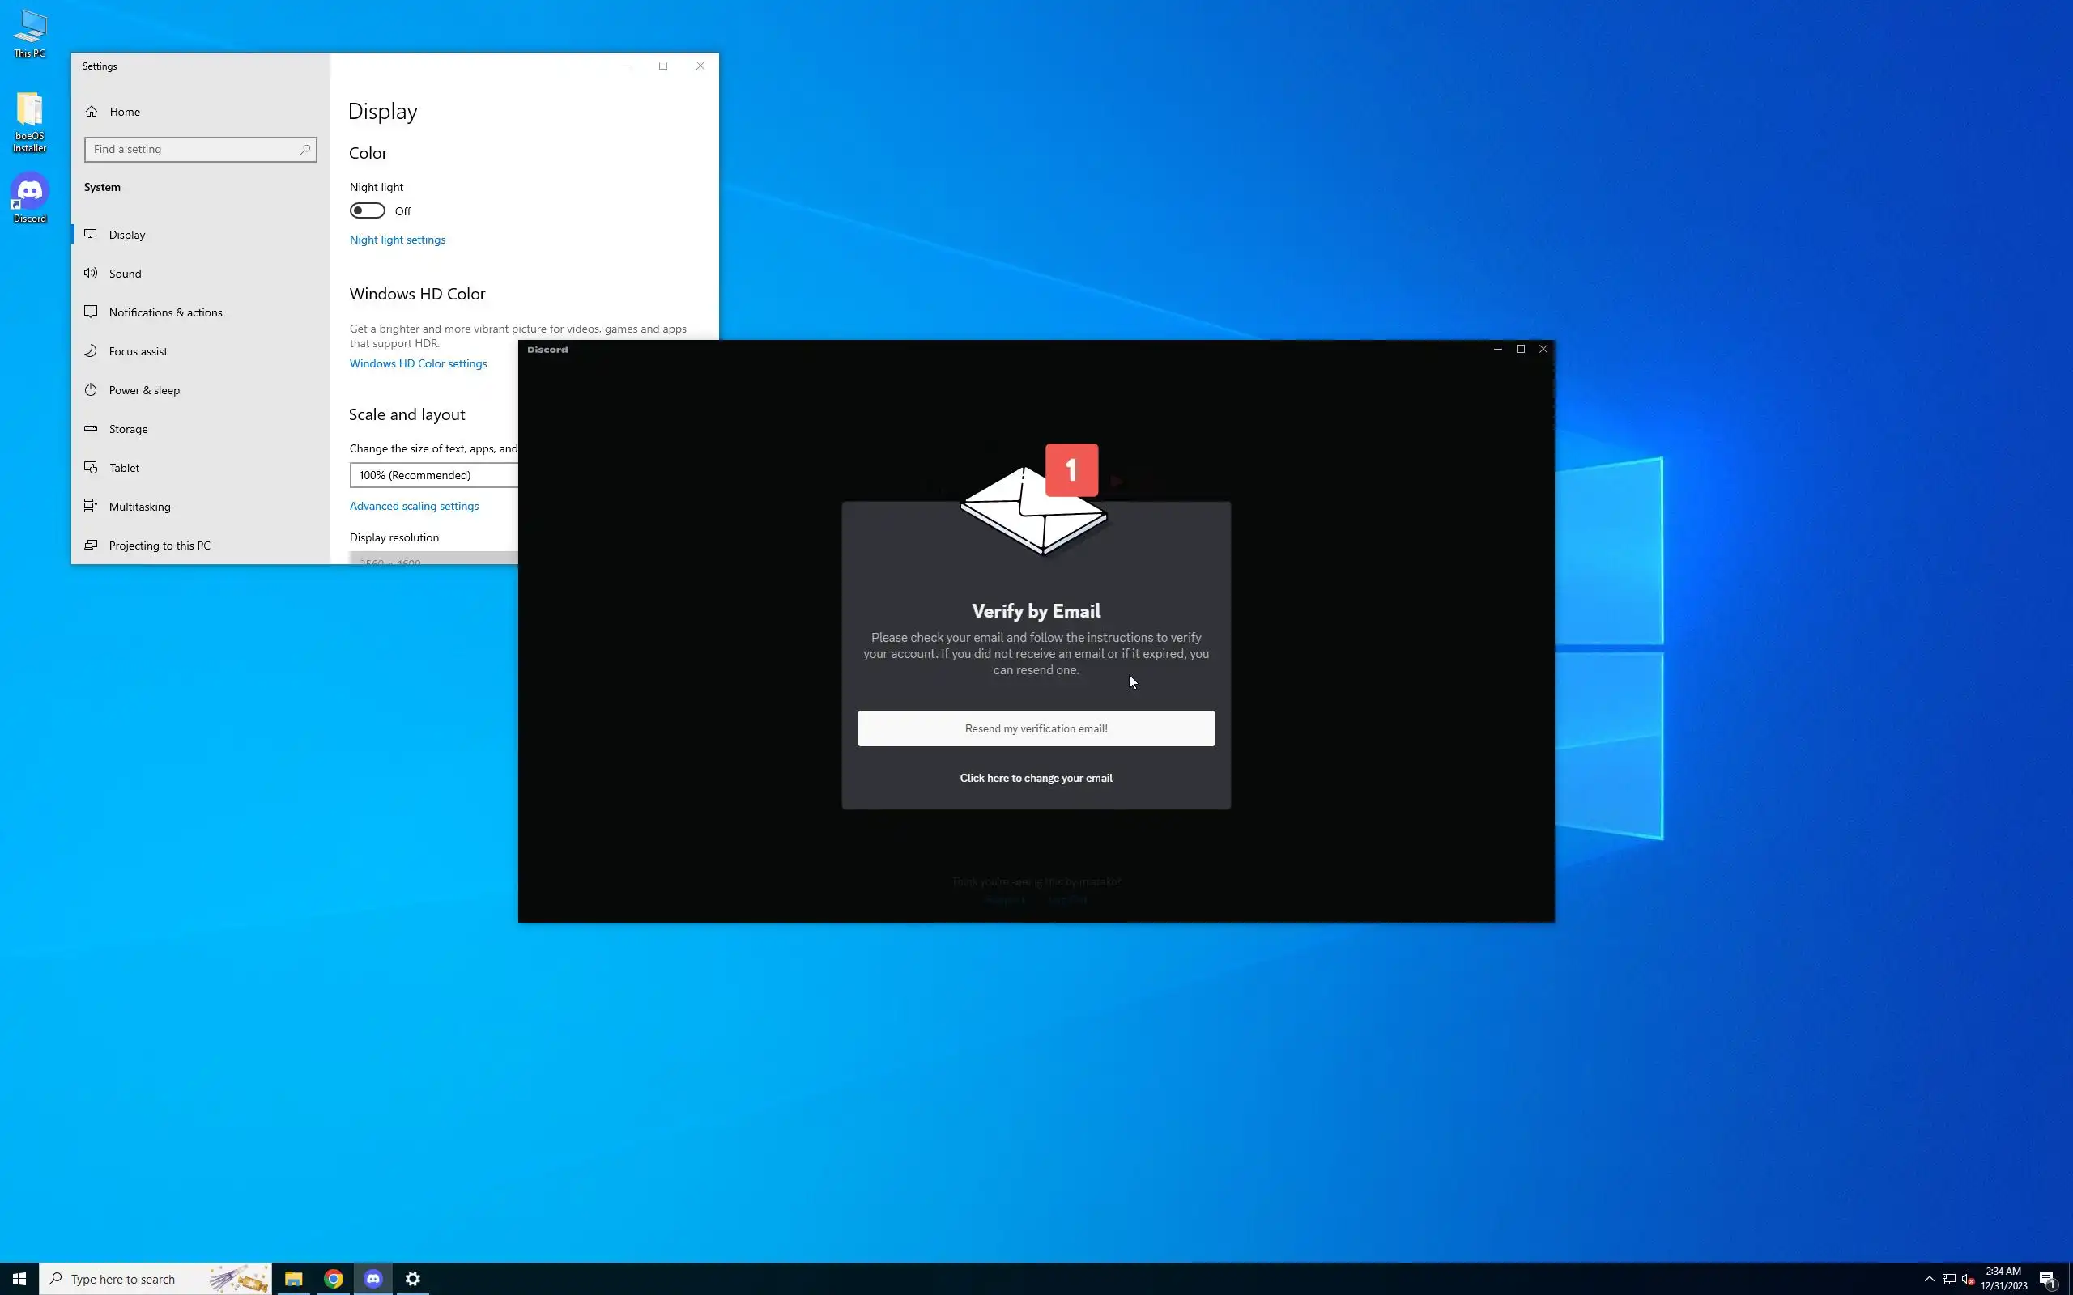Click Settings gear icon in taskbar
This screenshot has height=1295, width=2073.
(x=413, y=1278)
